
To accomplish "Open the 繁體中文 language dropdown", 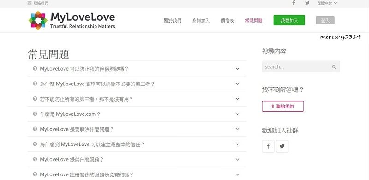I will (327, 3).
